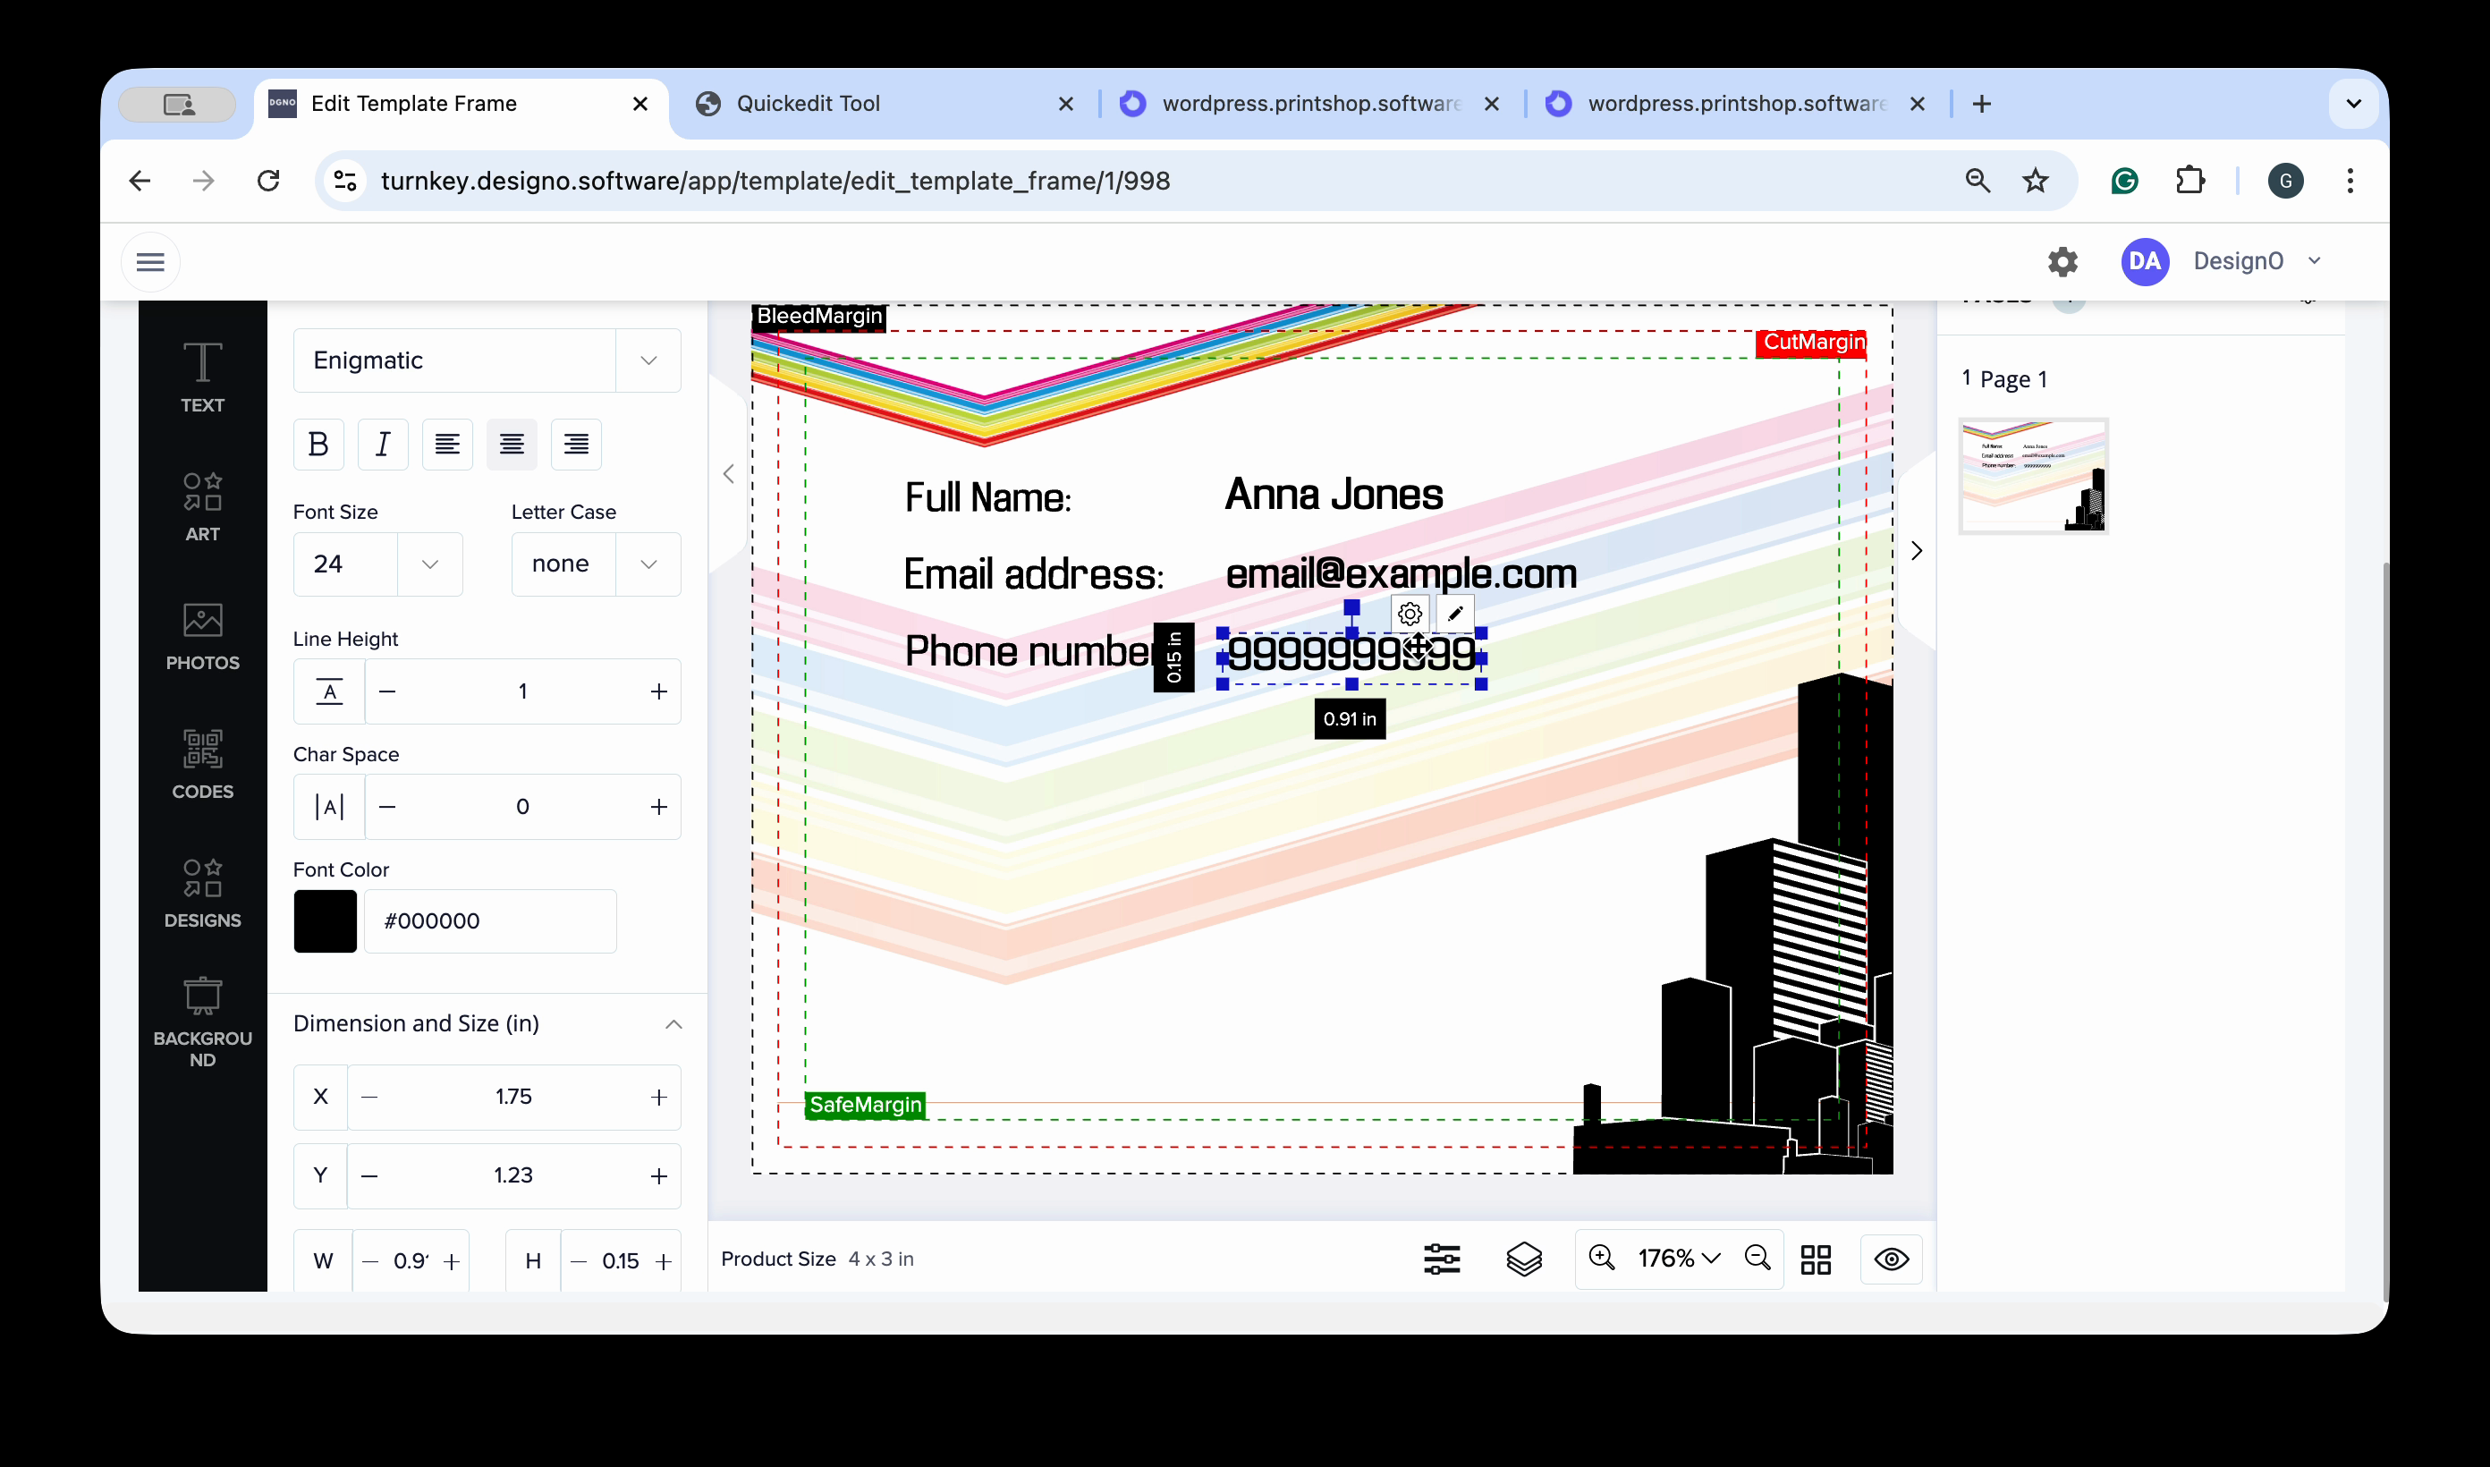
Task: Select the PHOTOS sidebar tool
Action: (x=202, y=636)
